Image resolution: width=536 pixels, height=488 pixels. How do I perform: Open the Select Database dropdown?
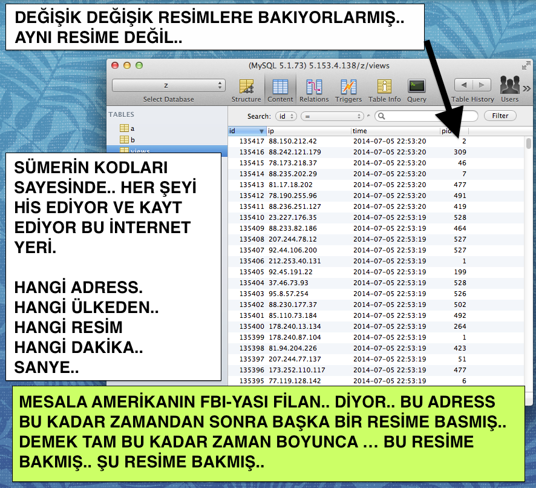point(169,85)
